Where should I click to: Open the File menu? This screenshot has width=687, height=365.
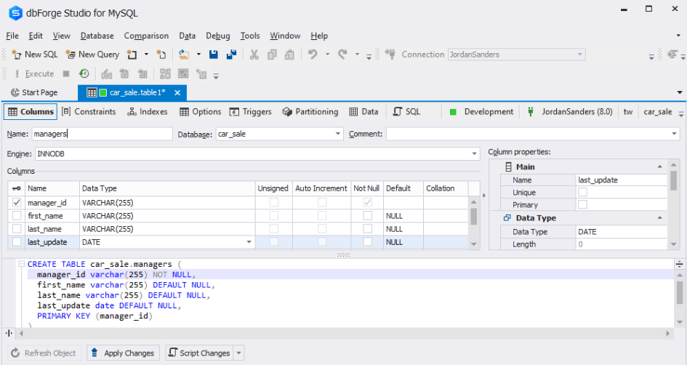click(x=12, y=36)
